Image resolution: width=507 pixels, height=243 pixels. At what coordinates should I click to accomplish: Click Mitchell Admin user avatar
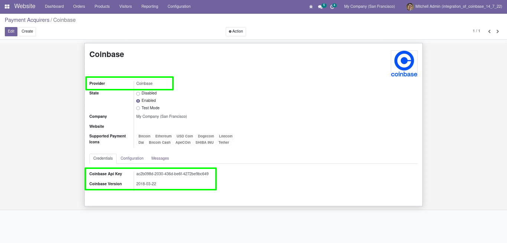point(410,7)
